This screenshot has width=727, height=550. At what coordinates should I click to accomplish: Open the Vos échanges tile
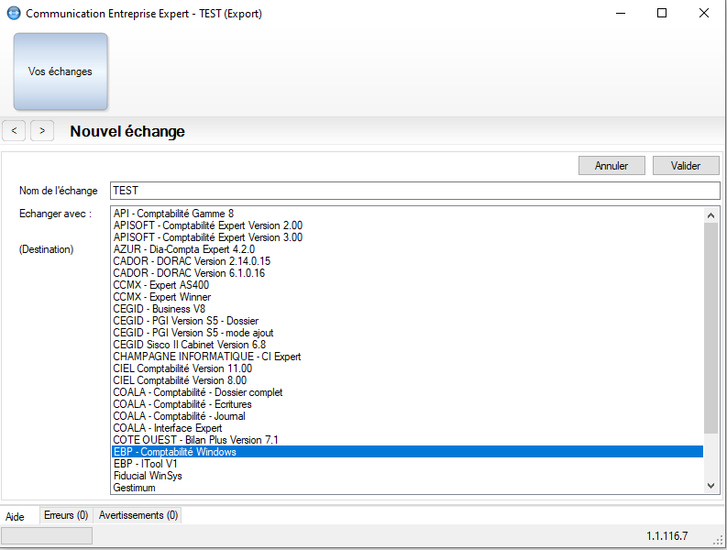coord(61,71)
